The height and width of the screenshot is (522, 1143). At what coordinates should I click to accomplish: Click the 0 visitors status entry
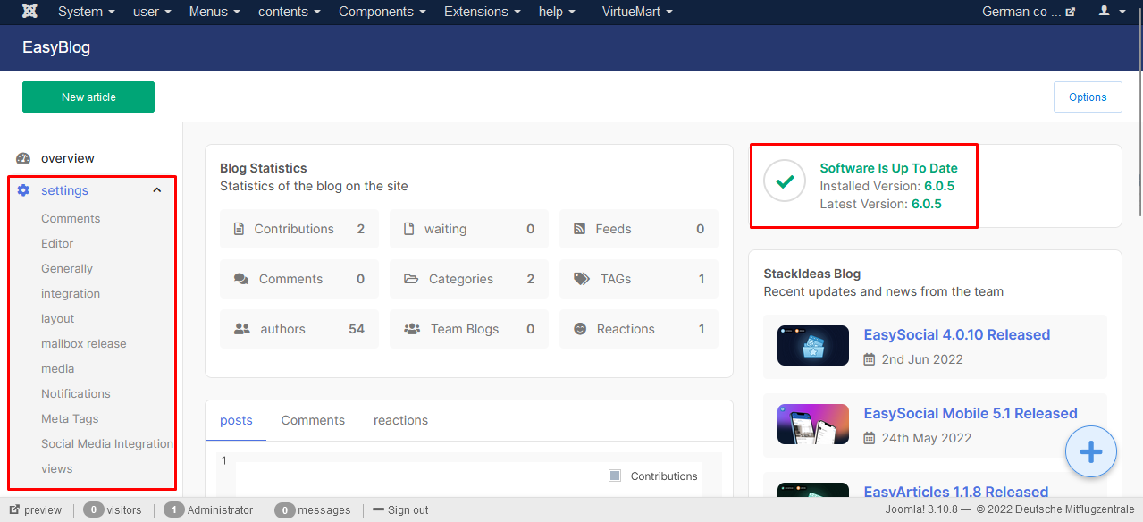click(x=113, y=510)
